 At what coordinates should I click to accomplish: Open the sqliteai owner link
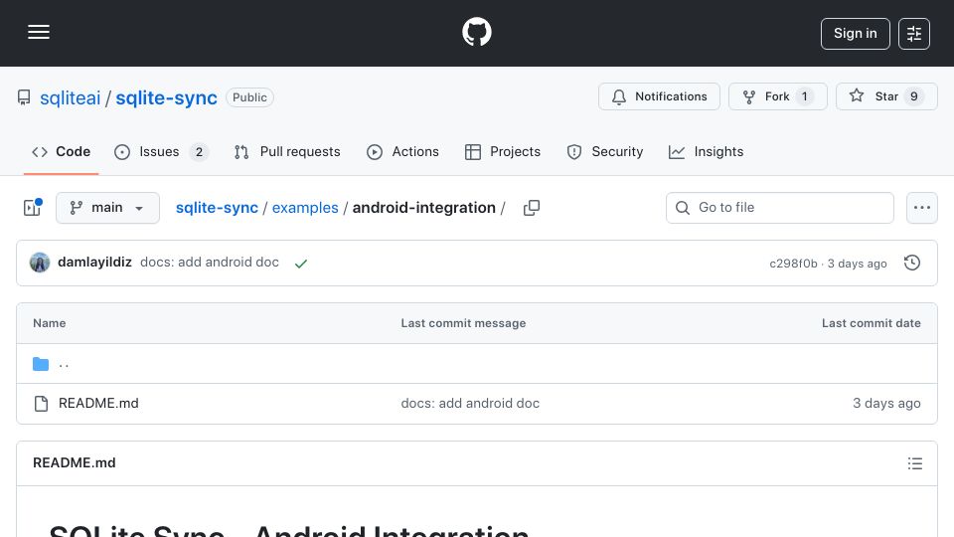click(70, 98)
